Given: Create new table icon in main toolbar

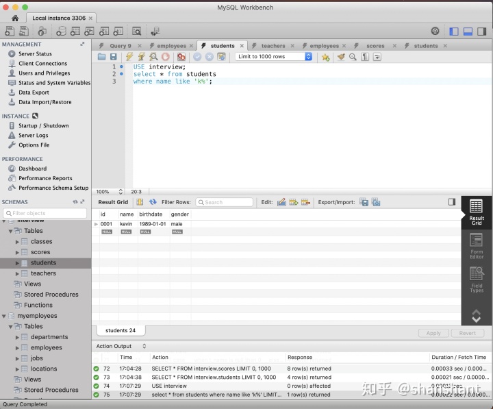Looking at the screenshot, I should [x=75, y=31].
